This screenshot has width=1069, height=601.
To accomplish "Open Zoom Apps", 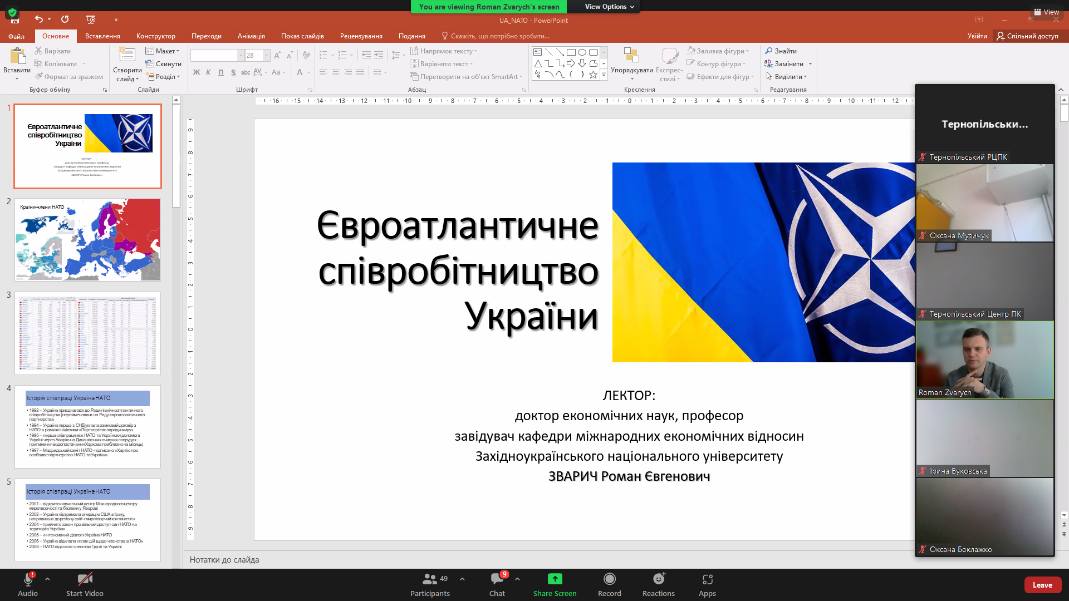I will click(707, 585).
